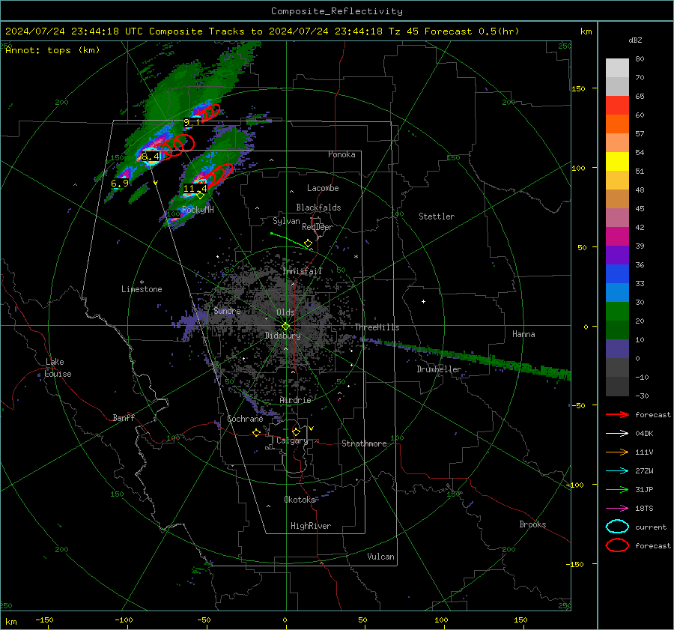
Task: Click the Blackfalds city label
Action: [x=318, y=208]
